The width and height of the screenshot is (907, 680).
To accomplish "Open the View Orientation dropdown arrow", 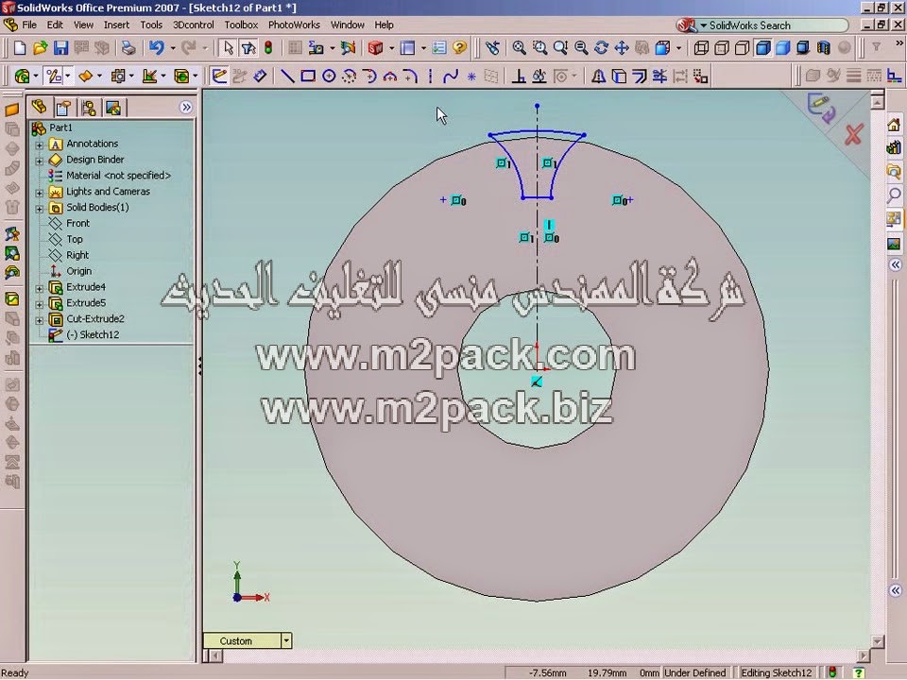I will click(678, 48).
